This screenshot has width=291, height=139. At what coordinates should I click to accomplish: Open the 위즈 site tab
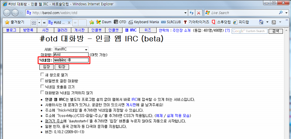coord(148,30)
